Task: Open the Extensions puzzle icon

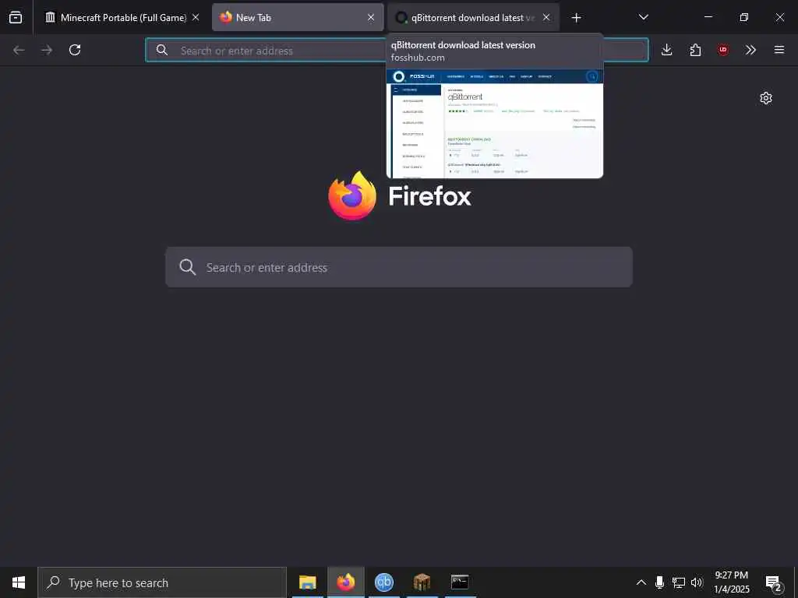Action: pyautogui.click(x=695, y=50)
